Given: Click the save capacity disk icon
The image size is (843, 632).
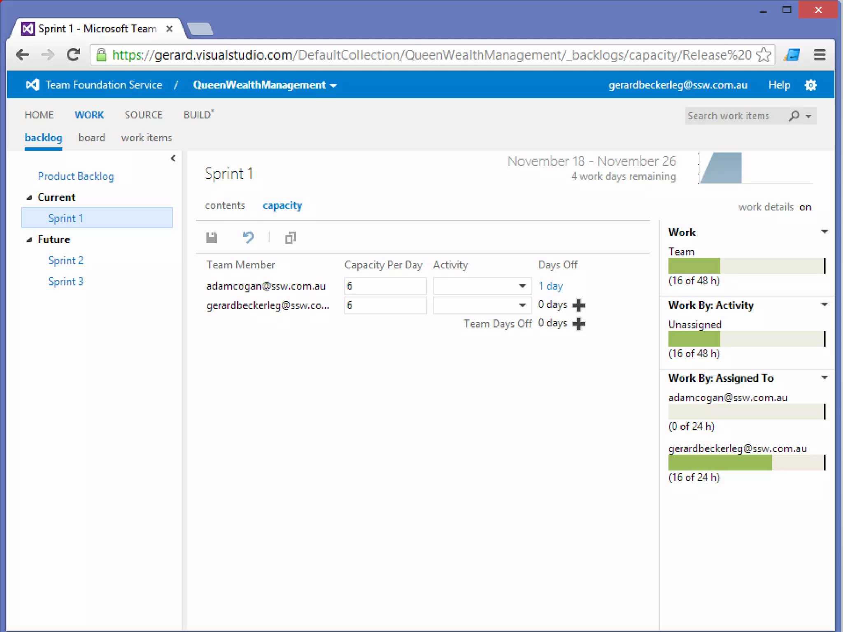Looking at the screenshot, I should 212,238.
